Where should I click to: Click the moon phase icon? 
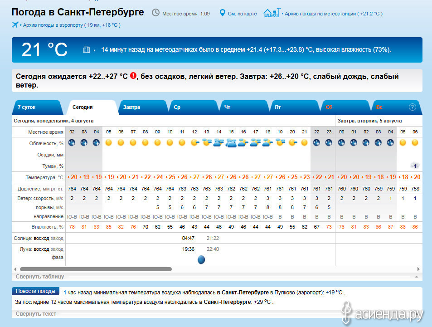point(201,259)
